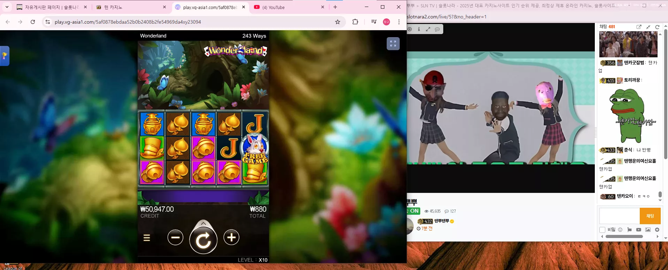The width and height of the screenshot is (668, 270).
Task: Open the trophy side panel
Action: pyautogui.click(x=5, y=56)
